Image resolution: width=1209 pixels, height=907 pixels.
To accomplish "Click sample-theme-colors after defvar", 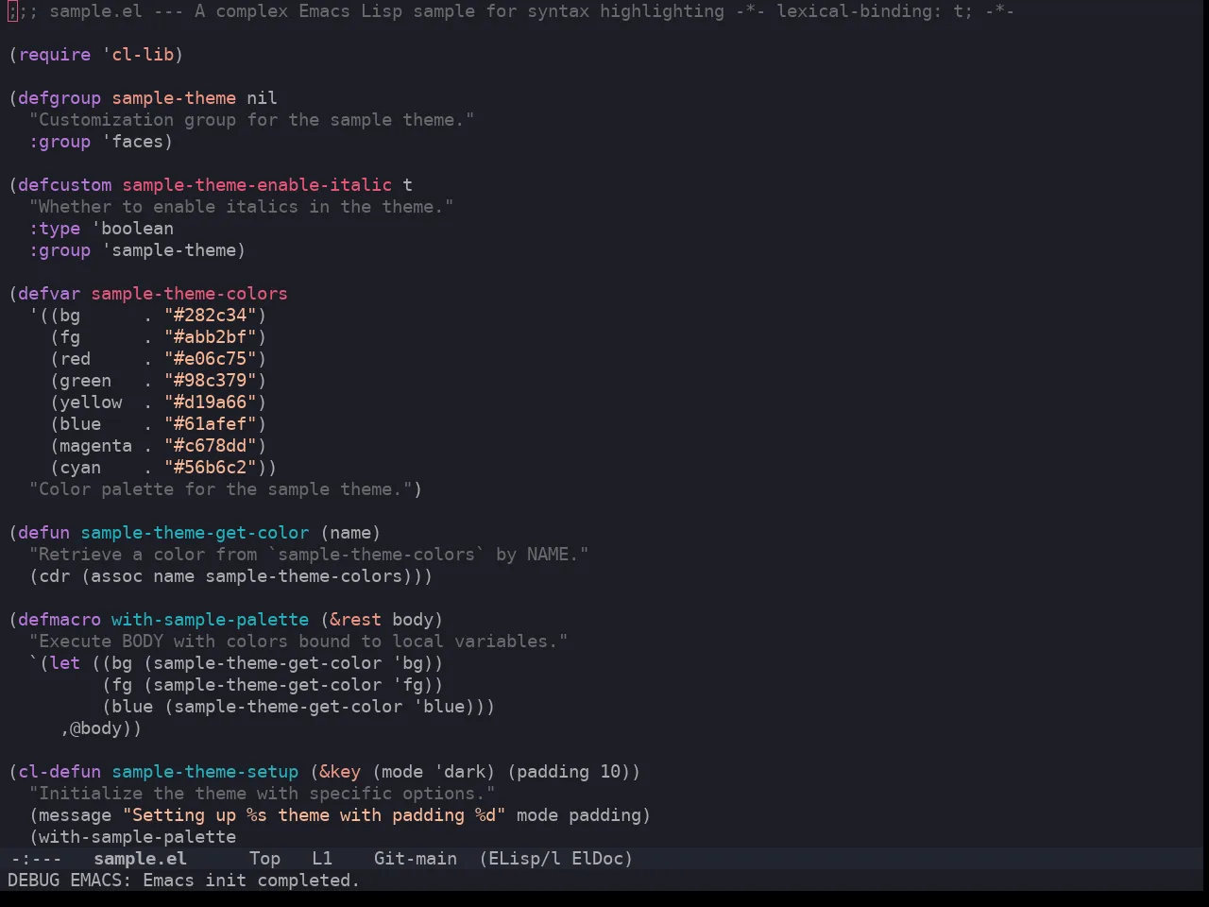I will click(x=190, y=294).
